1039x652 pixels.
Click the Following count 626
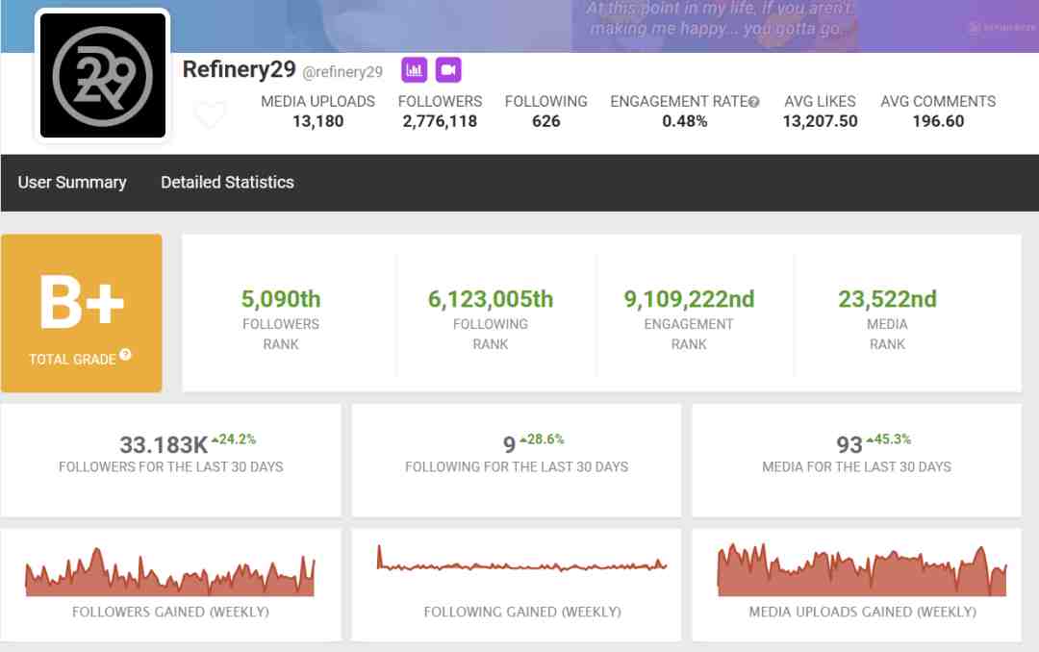point(546,121)
